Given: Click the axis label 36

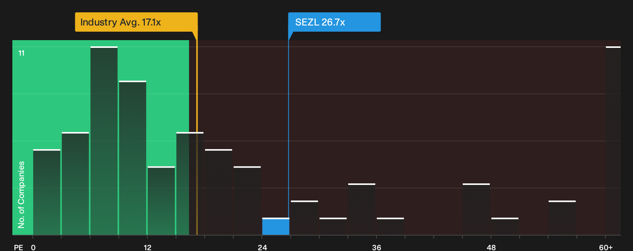Looking at the screenshot, I should click(x=376, y=247).
